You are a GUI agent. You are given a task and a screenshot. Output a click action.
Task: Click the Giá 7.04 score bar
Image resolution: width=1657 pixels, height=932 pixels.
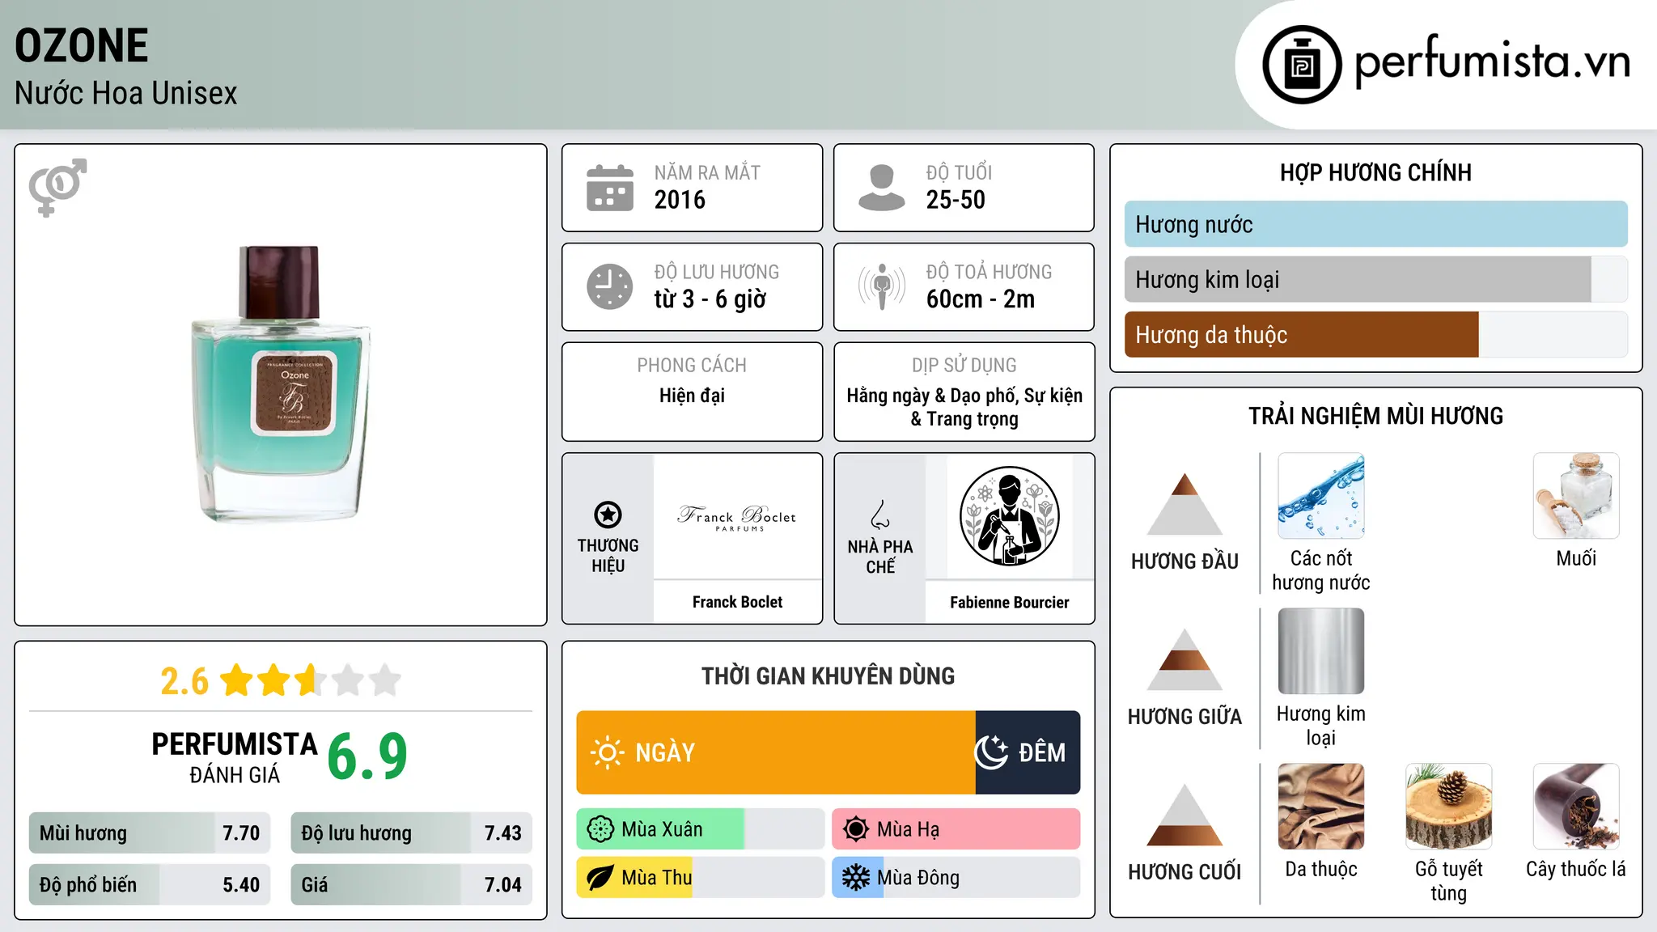point(411,884)
